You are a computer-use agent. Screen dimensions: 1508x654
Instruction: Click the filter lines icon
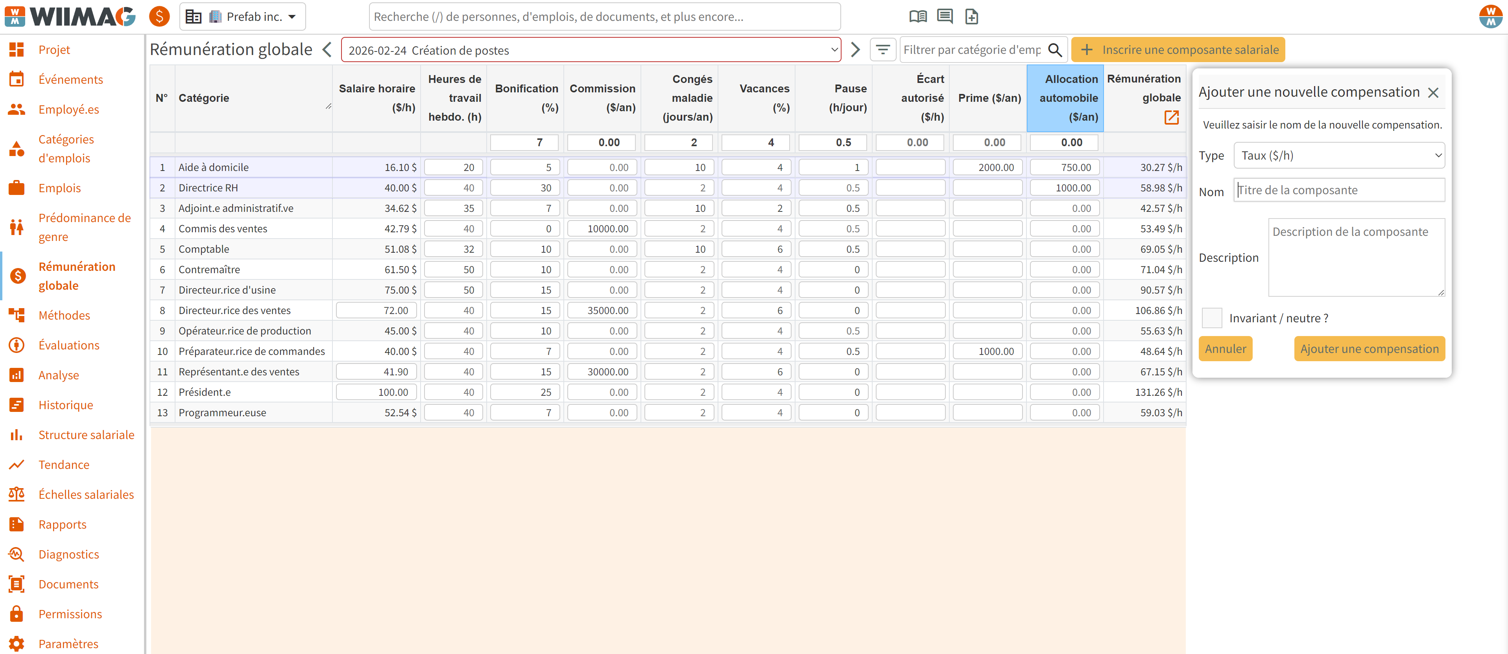click(883, 50)
